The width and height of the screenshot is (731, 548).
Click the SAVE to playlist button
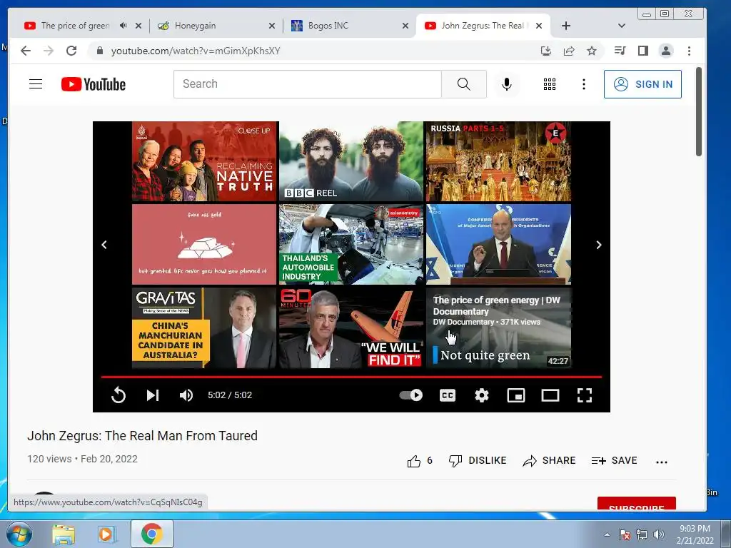click(614, 461)
